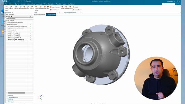Expand the Construction group dropdown
The width and height of the screenshot is (185, 104).
click(x=12, y=12)
